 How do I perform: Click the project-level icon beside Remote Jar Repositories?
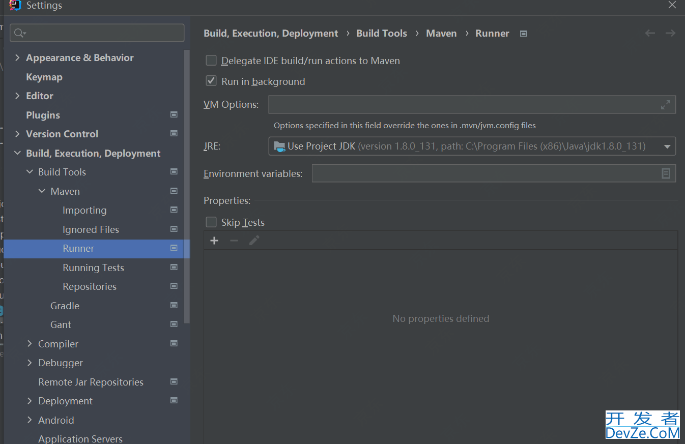click(x=174, y=382)
